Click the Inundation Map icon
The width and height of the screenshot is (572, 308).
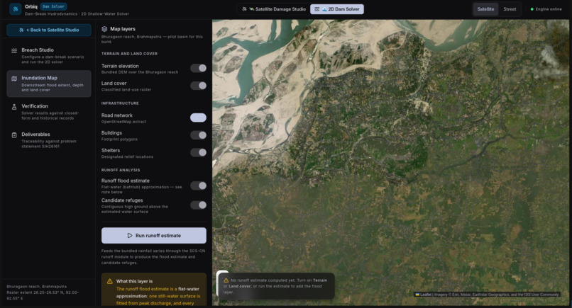14,79
